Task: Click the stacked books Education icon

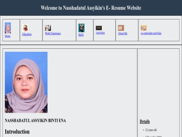Action: point(25,28)
